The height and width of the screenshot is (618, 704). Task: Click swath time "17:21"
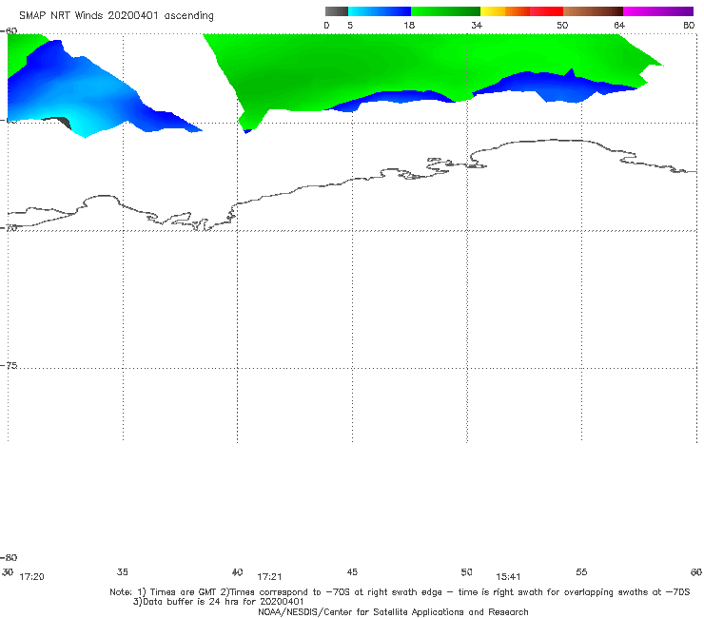pos(269,577)
